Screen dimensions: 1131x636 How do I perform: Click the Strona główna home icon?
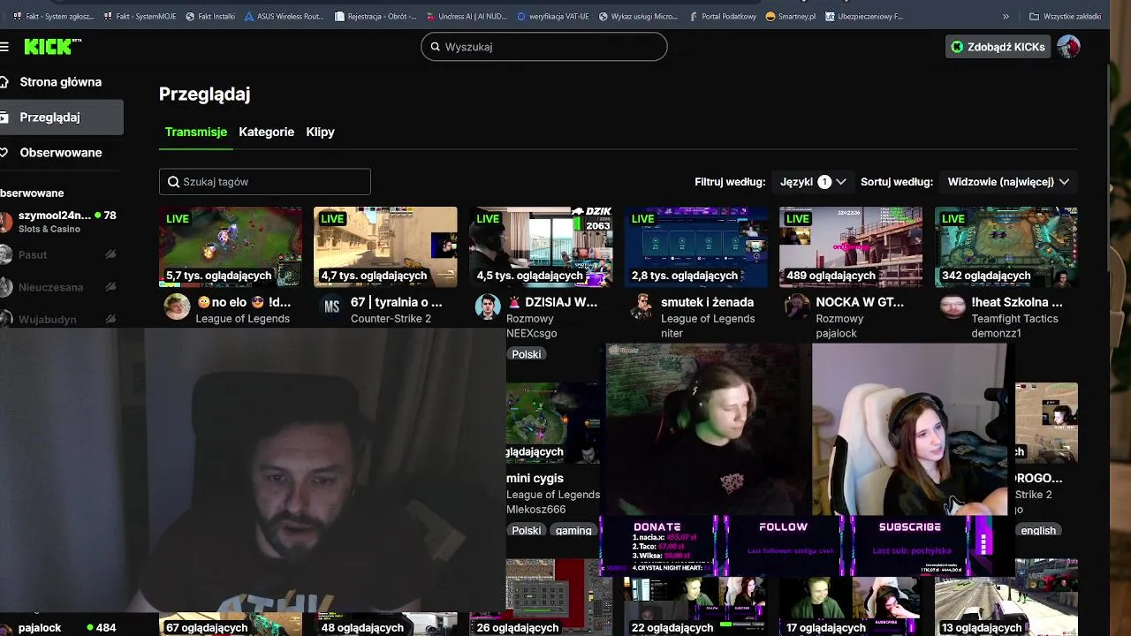4,82
